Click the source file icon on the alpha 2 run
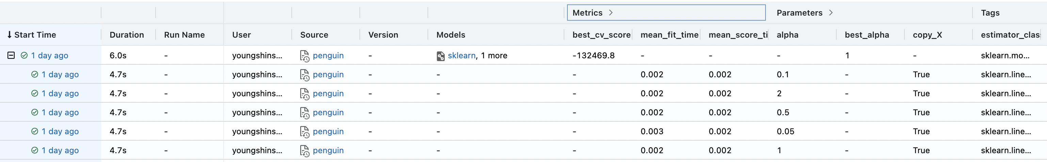 click(304, 94)
